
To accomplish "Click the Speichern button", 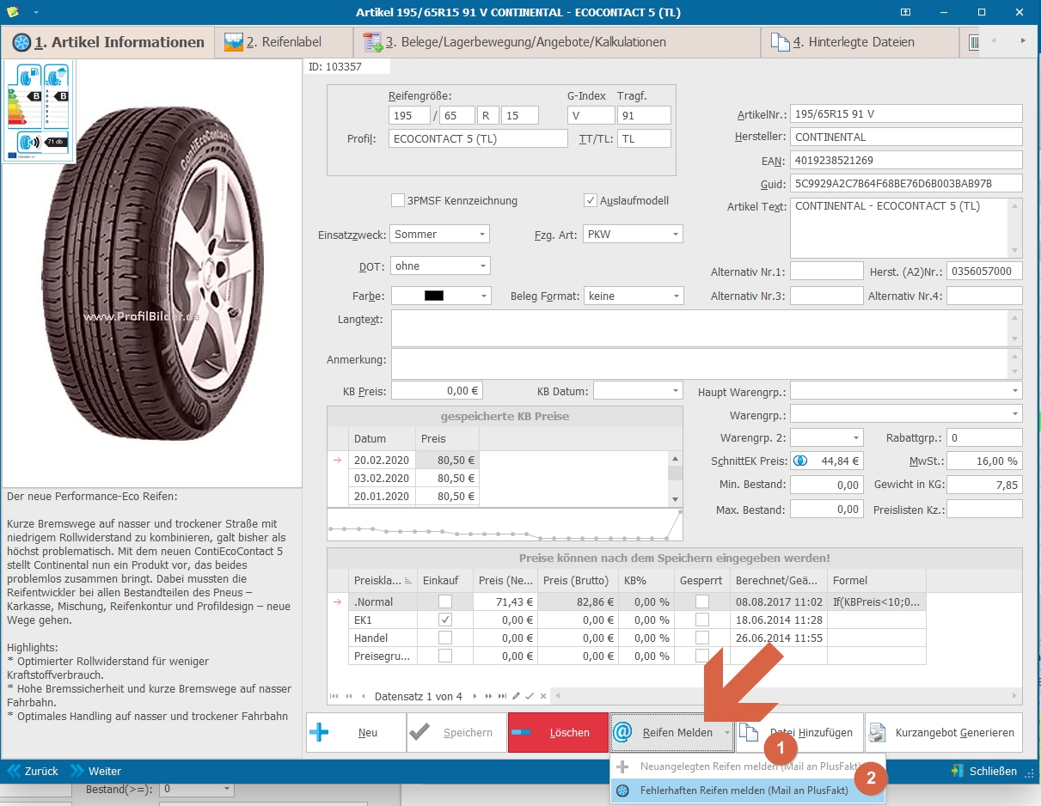I will 456,733.
